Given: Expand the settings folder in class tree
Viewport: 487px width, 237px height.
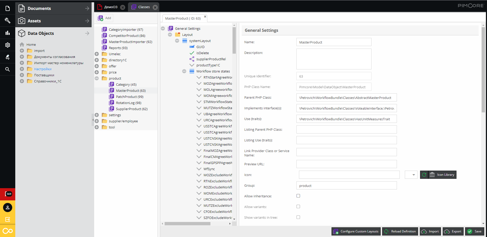Looking at the screenshot, I should tap(97, 115).
